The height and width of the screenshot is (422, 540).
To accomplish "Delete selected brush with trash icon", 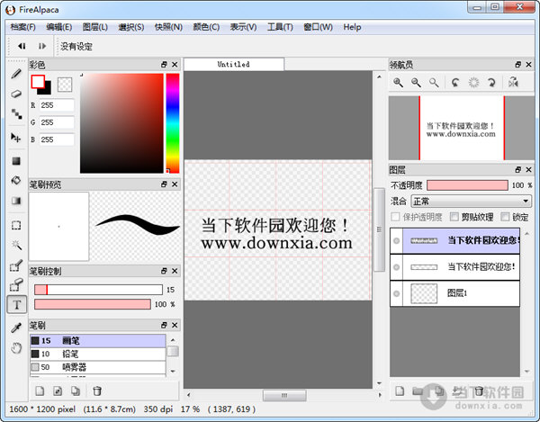I will pos(97,391).
